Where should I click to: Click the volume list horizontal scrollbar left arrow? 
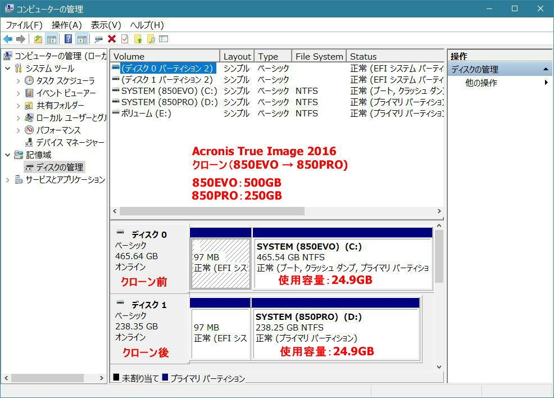(x=115, y=211)
